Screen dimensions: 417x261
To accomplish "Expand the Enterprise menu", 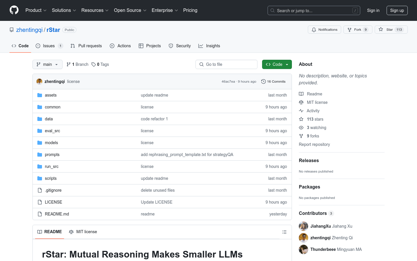I will tap(165, 10).
